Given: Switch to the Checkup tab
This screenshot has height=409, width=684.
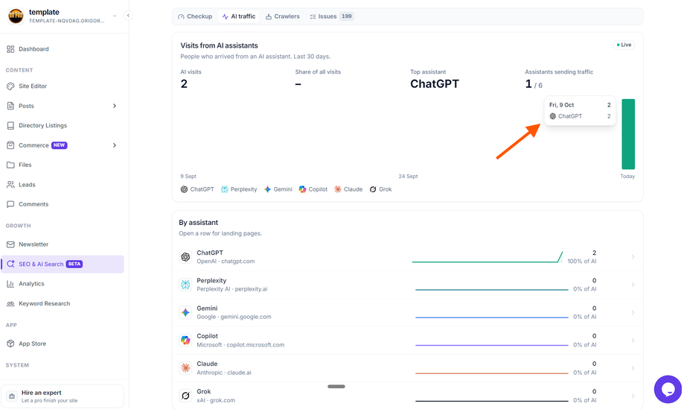Looking at the screenshot, I should pyautogui.click(x=195, y=16).
